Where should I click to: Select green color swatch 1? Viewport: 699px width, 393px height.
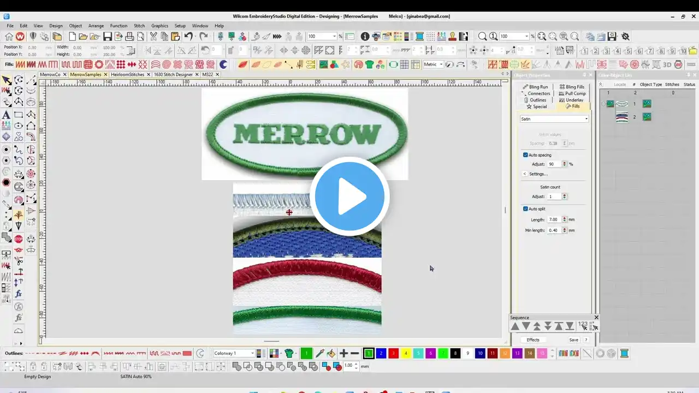pos(369,353)
